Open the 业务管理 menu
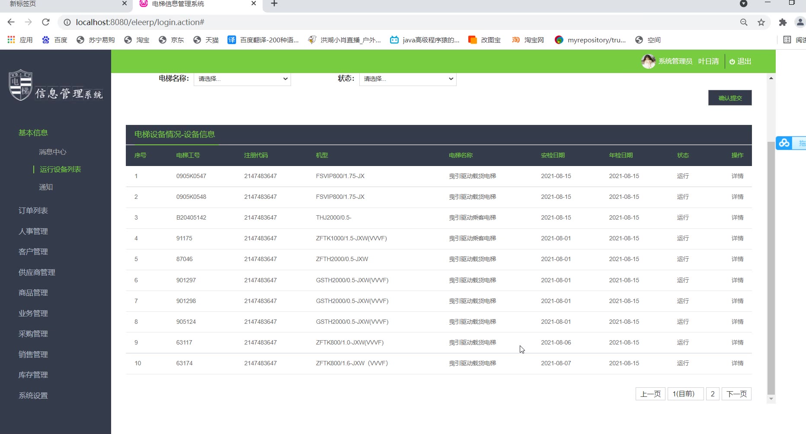Viewport: 806px width, 434px height. coord(33,313)
